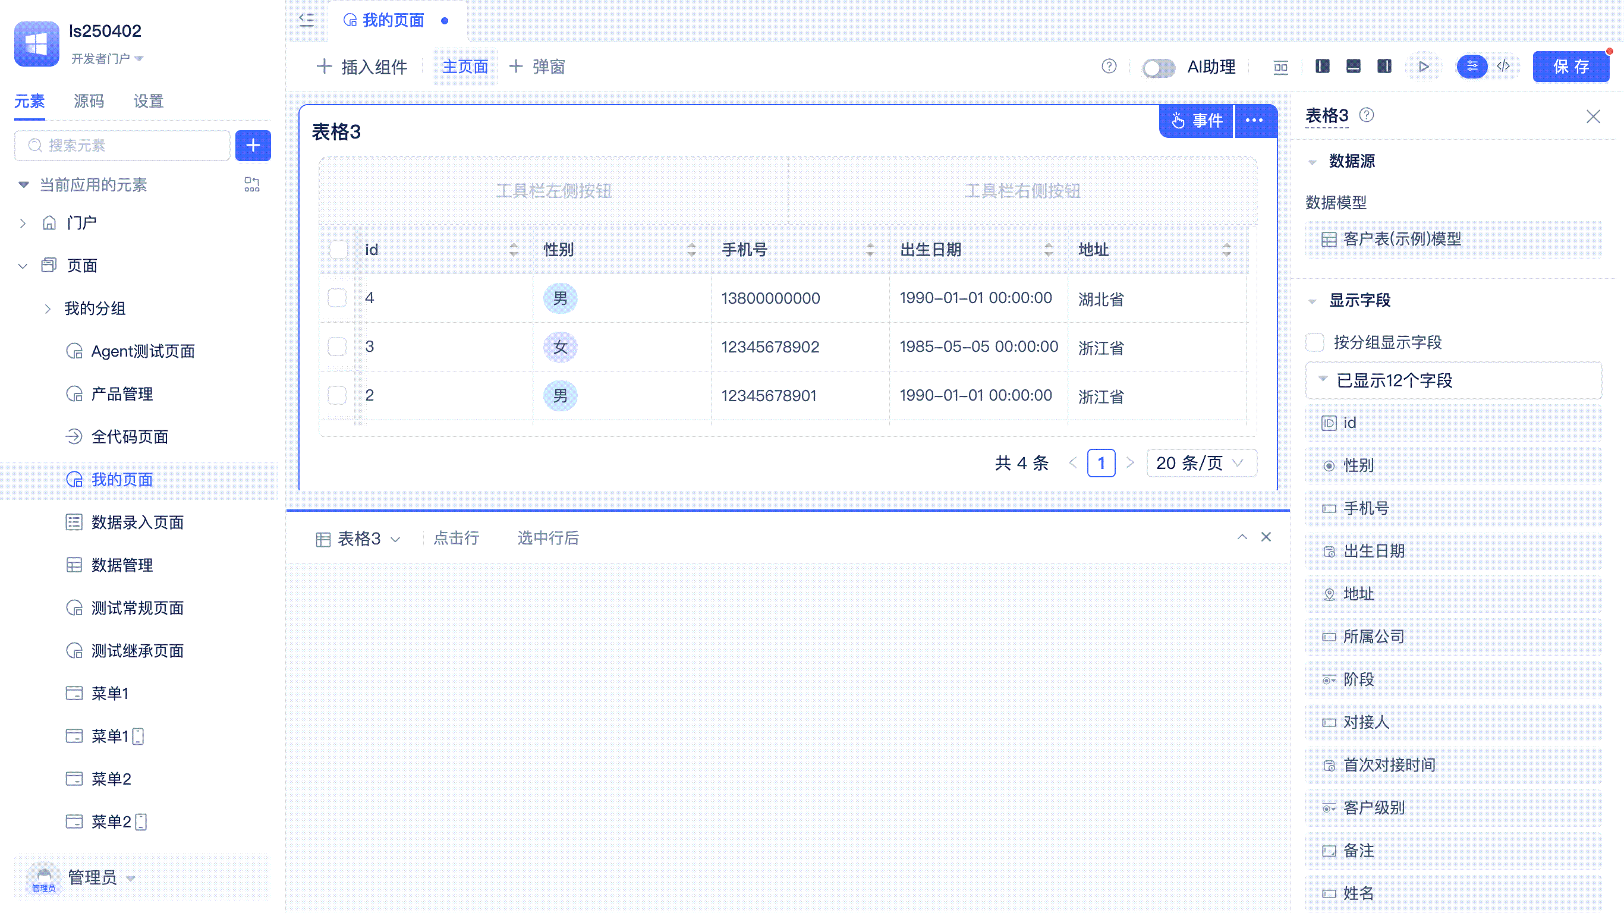The width and height of the screenshot is (1624, 913).
Task: Open the 选中行后 event tab
Action: point(548,538)
